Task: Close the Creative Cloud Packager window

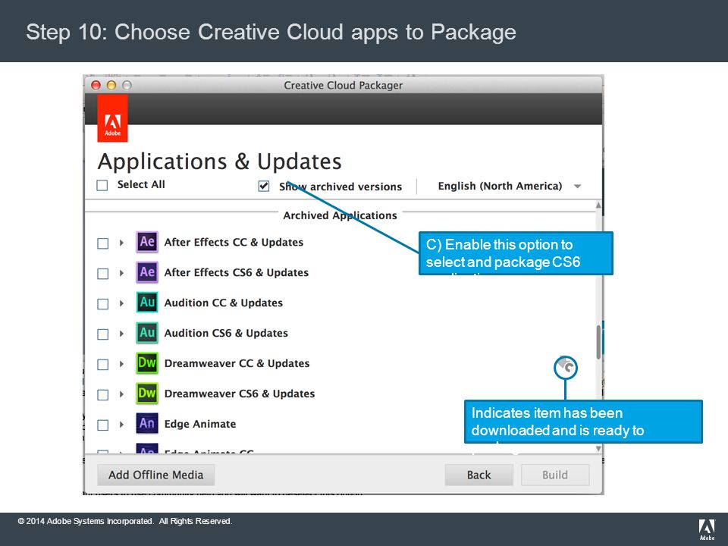Action: click(96, 85)
